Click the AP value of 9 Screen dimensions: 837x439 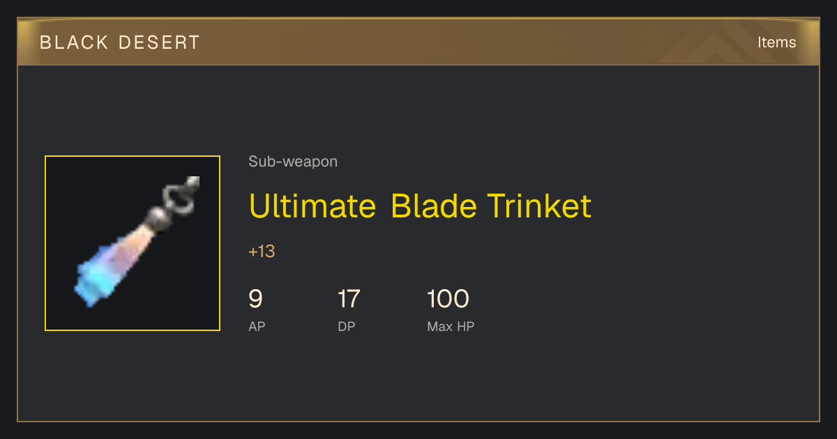(x=255, y=299)
